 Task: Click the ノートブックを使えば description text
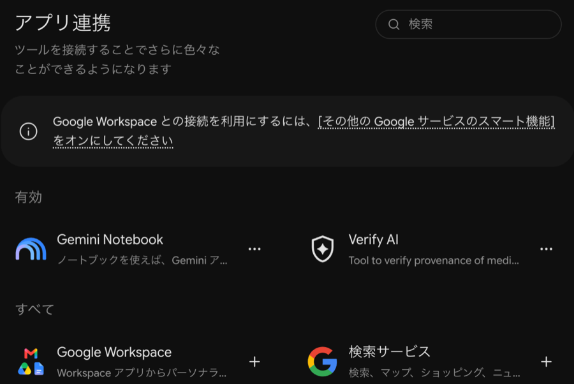(142, 260)
